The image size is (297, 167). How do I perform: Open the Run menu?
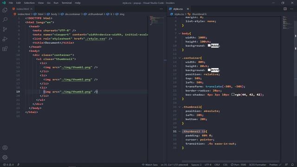(x=56, y=3)
